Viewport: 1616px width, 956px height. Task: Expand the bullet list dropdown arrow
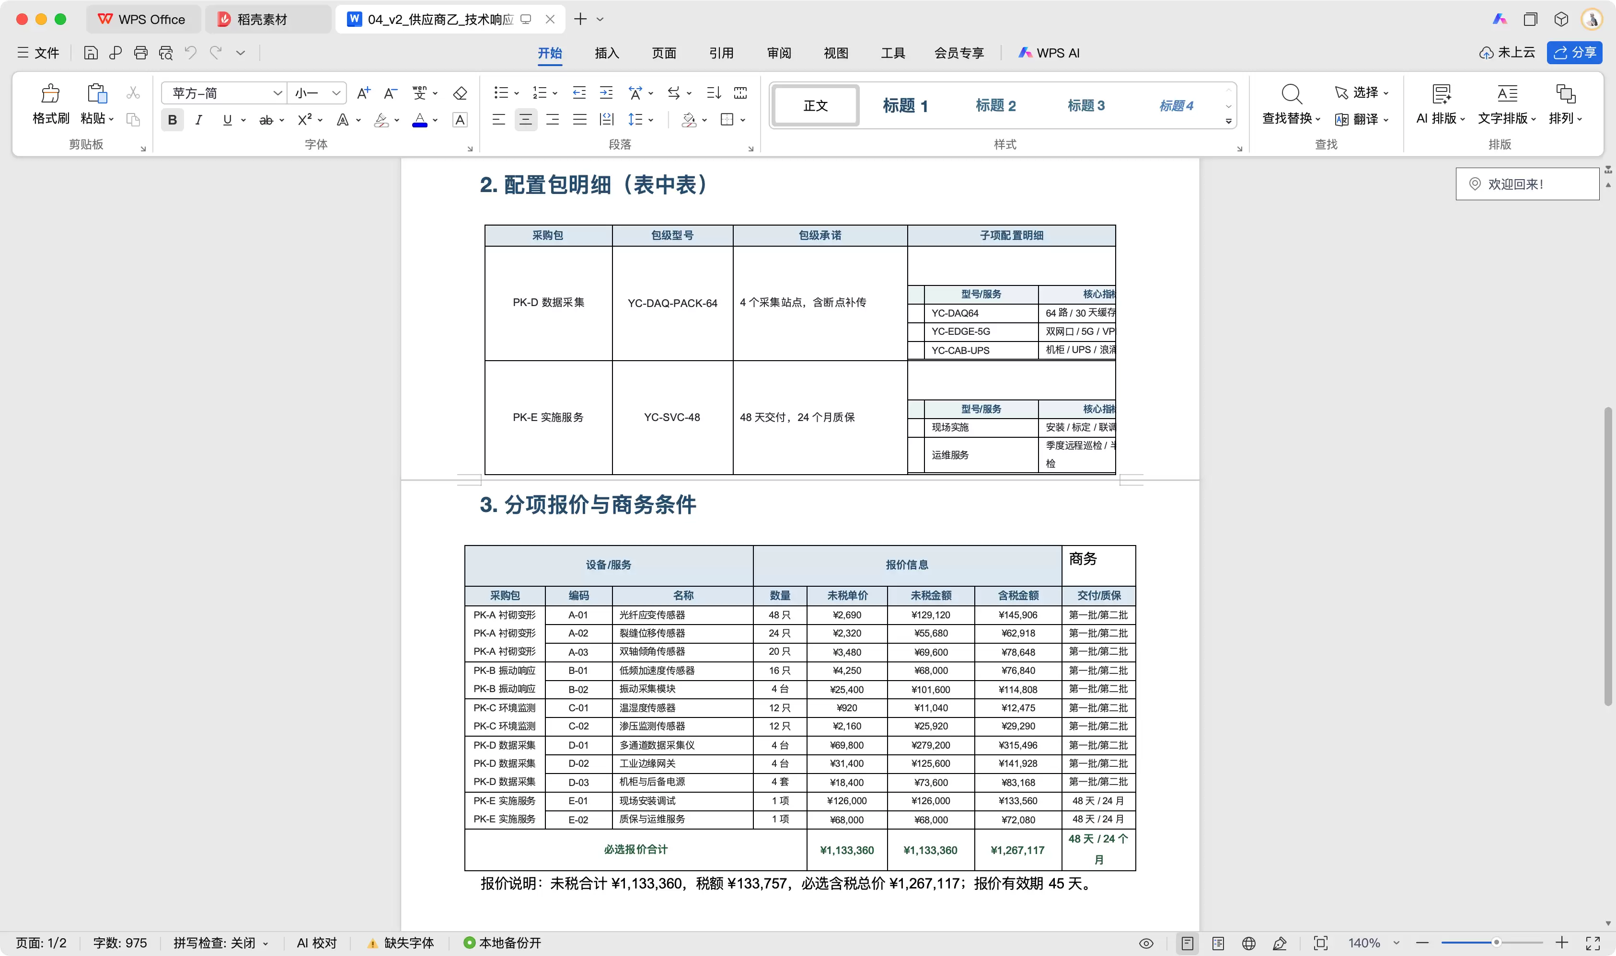[x=516, y=93]
